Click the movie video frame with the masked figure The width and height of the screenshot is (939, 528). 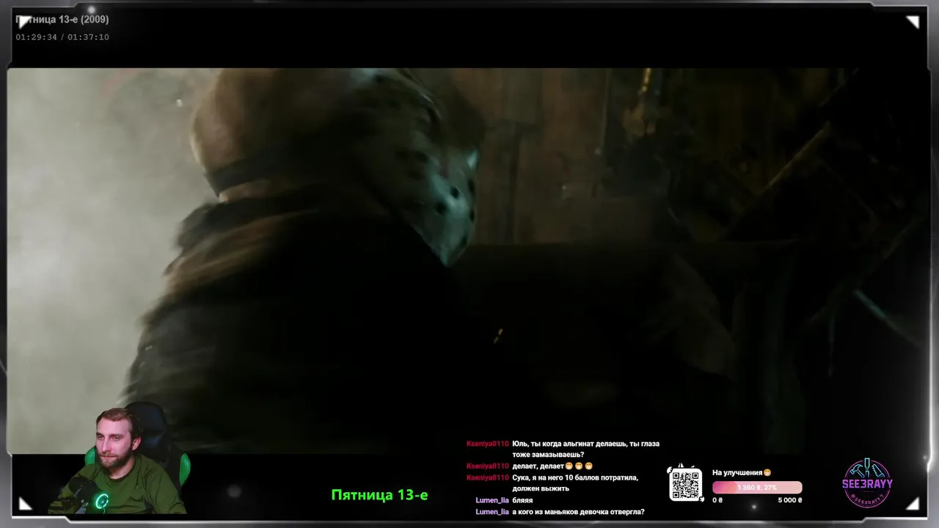tap(467, 260)
